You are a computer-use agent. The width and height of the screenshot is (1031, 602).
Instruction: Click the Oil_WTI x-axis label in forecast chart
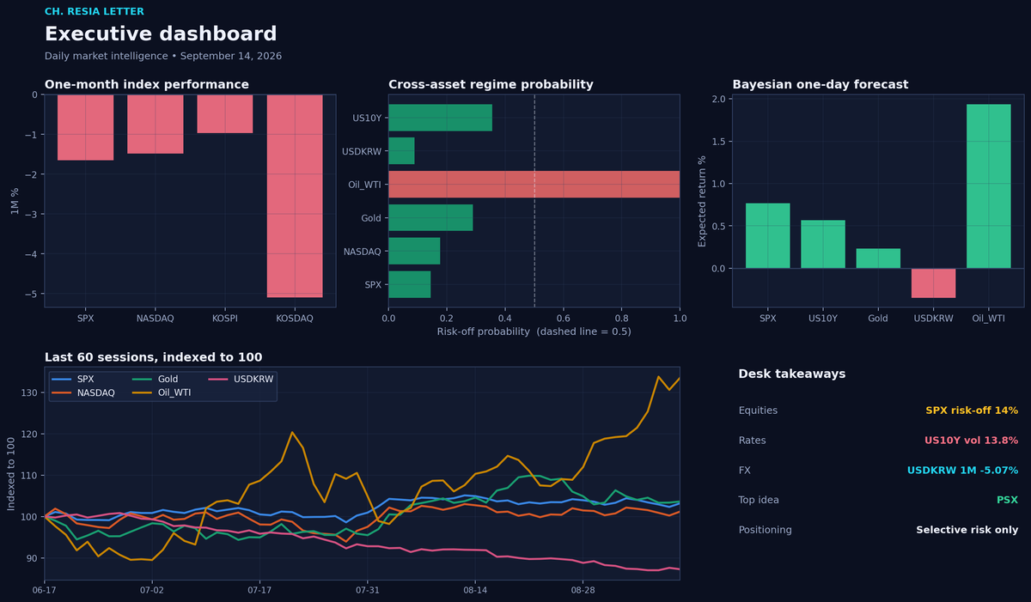point(989,319)
